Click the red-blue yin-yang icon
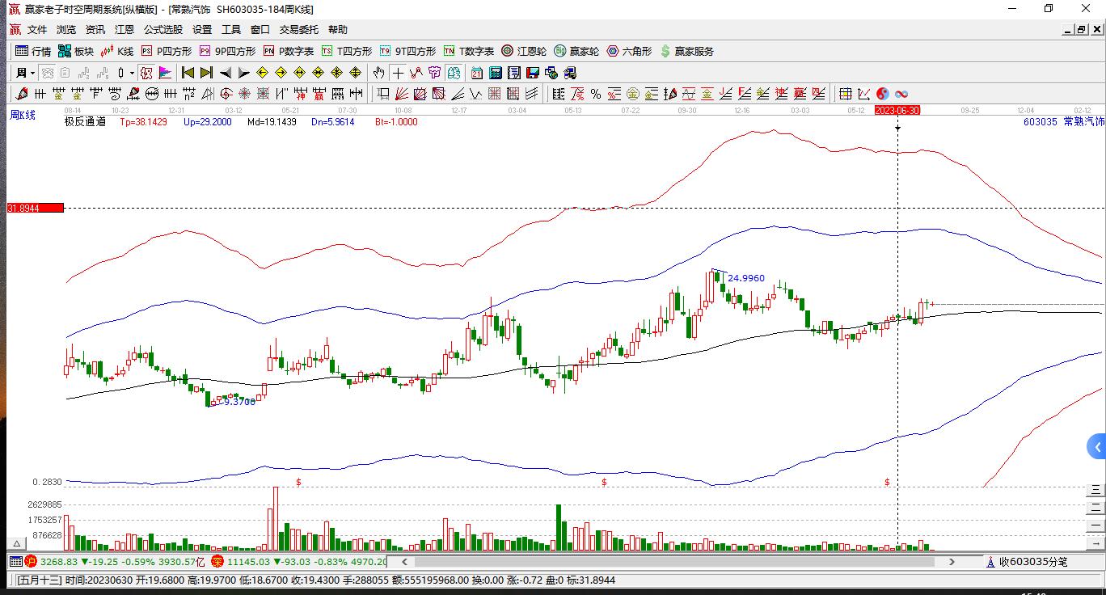The width and height of the screenshot is (1106, 595). (882, 94)
